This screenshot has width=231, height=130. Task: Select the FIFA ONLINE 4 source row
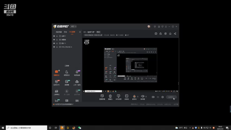pos(67,47)
